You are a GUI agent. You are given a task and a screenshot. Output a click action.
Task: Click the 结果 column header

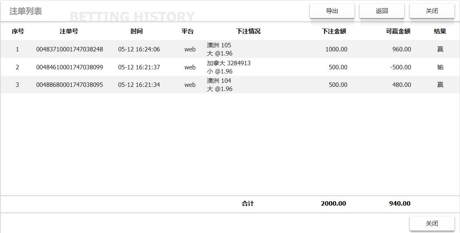pos(440,31)
